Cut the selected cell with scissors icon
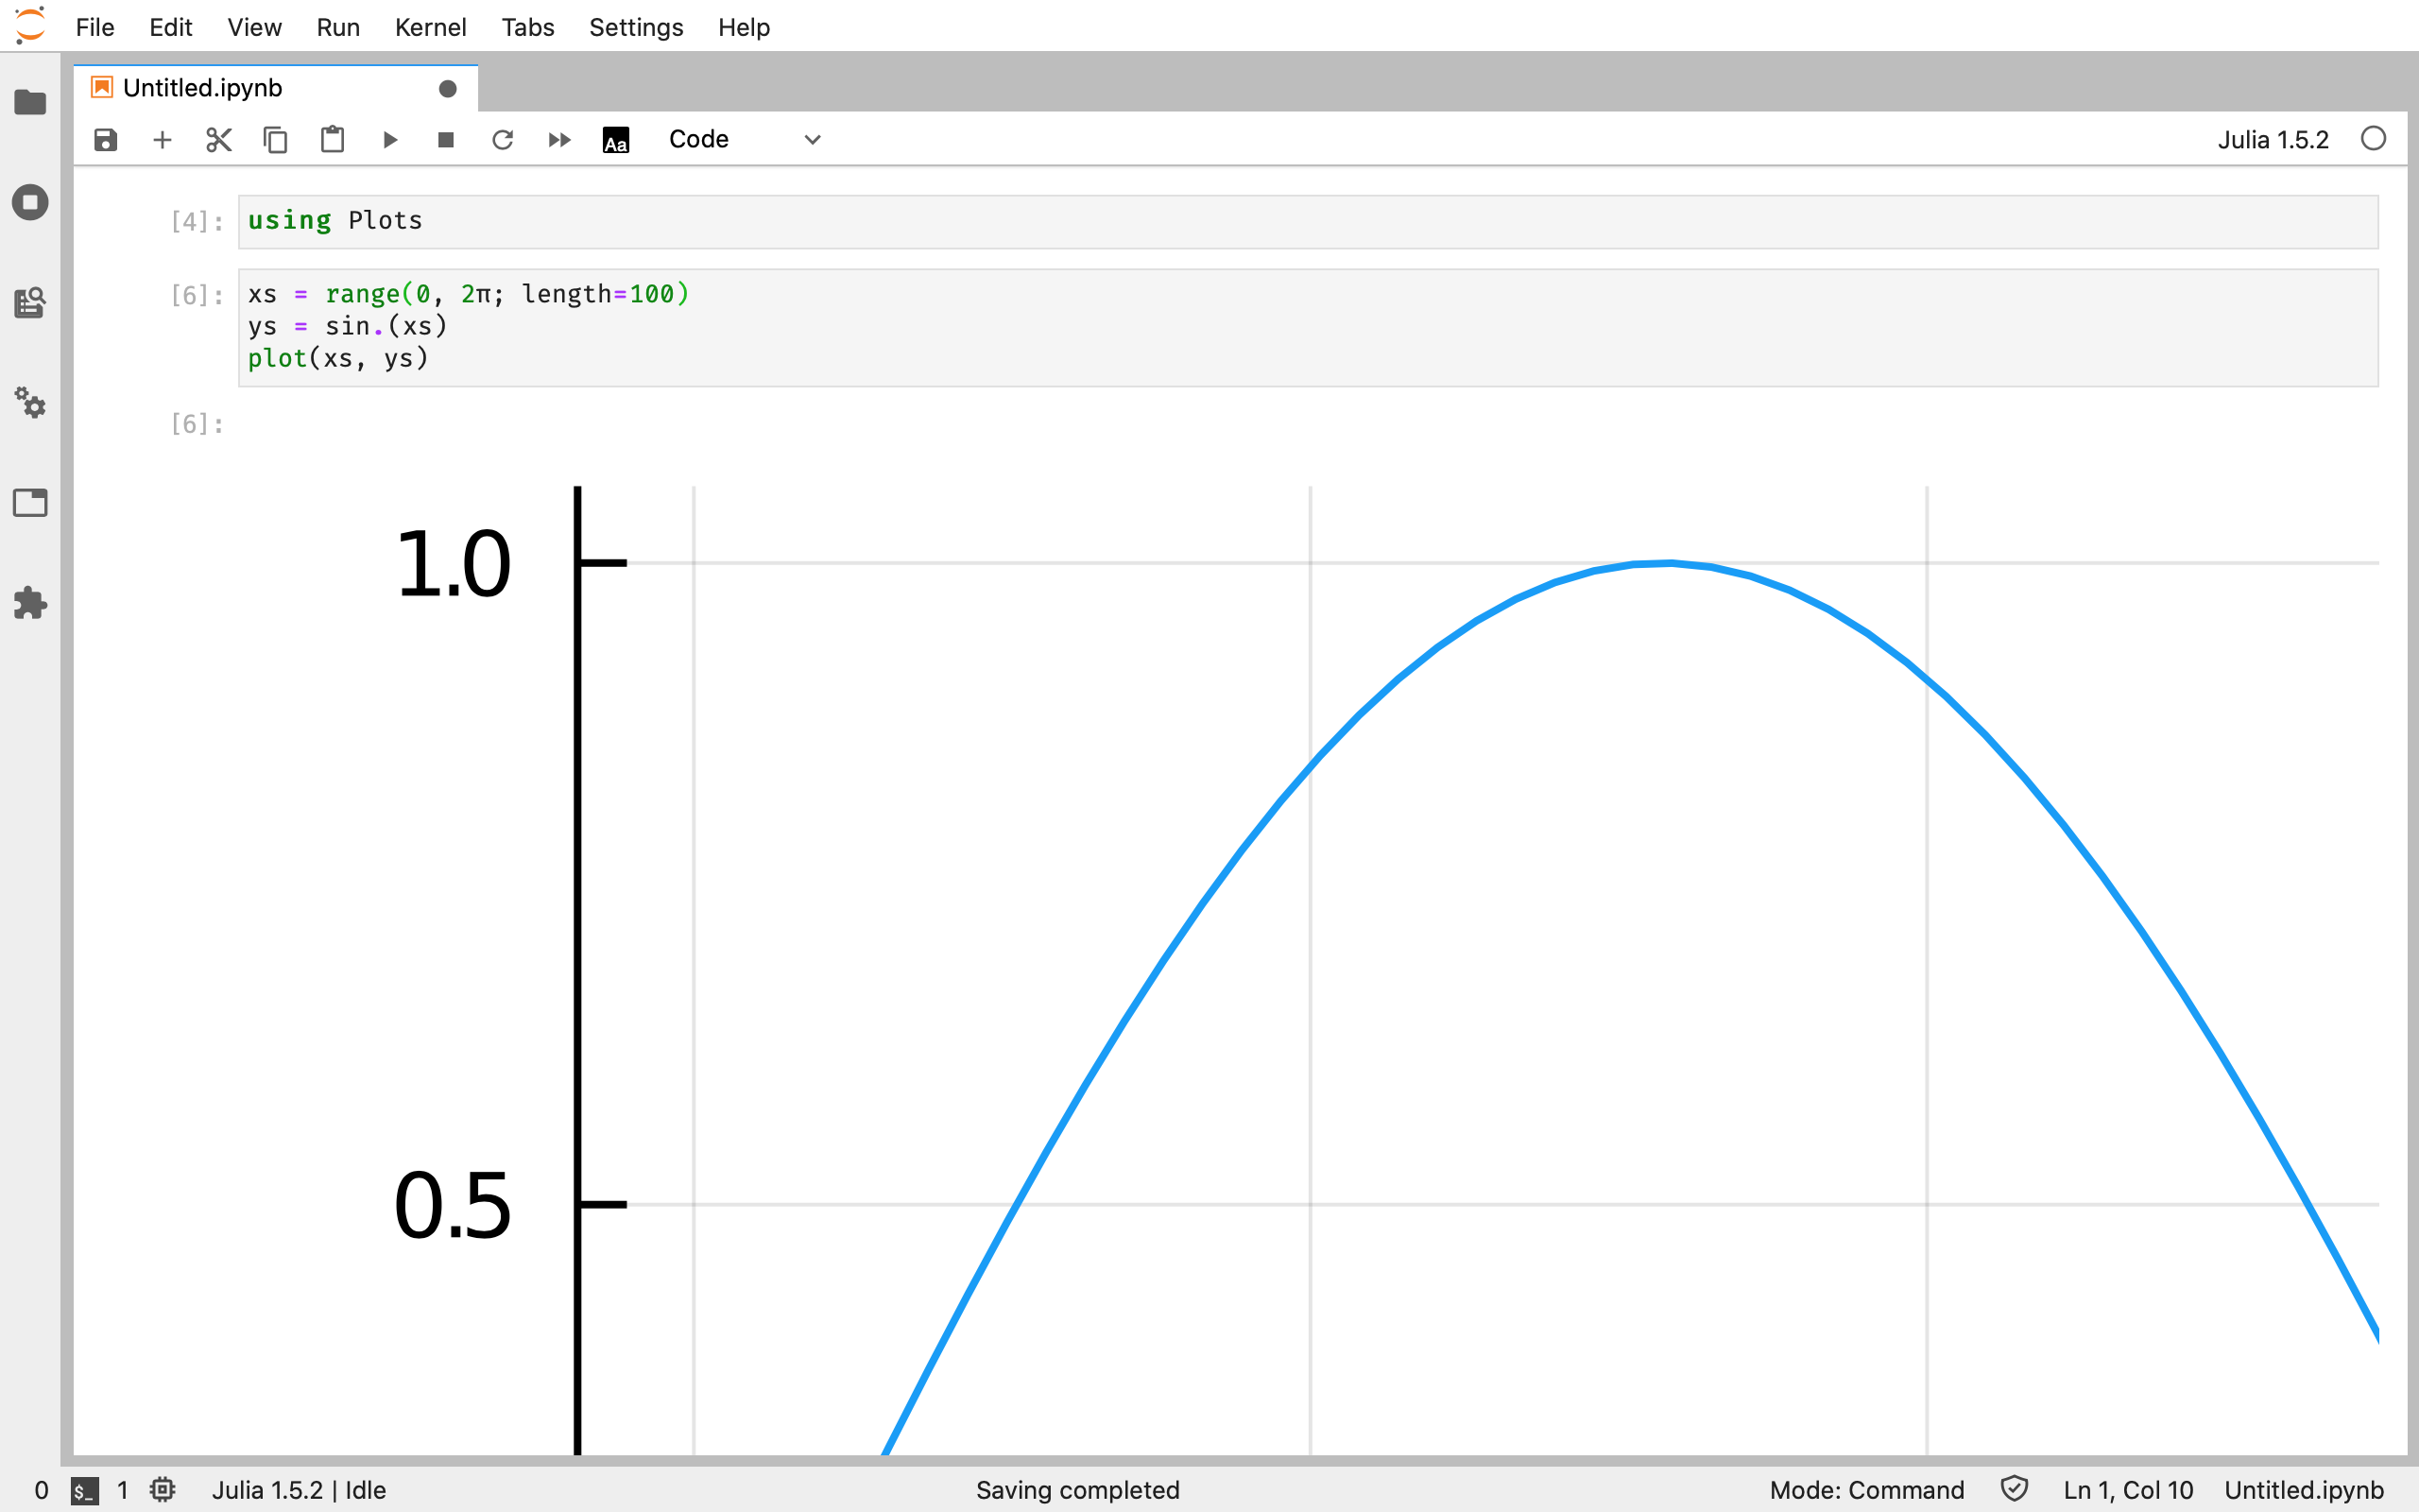The width and height of the screenshot is (2419, 1512). 219,140
